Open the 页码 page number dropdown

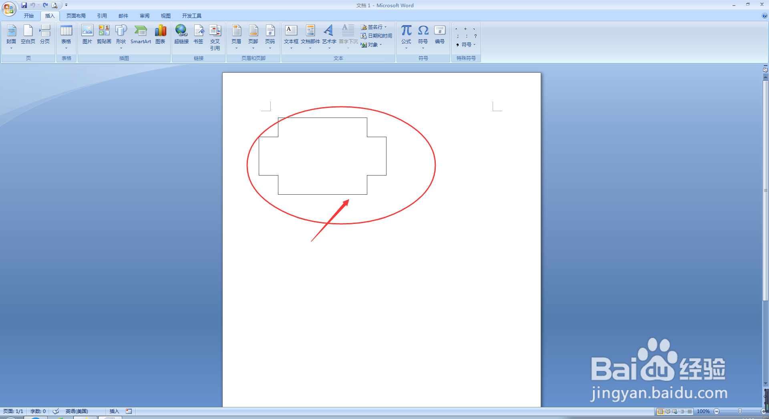[x=270, y=37]
